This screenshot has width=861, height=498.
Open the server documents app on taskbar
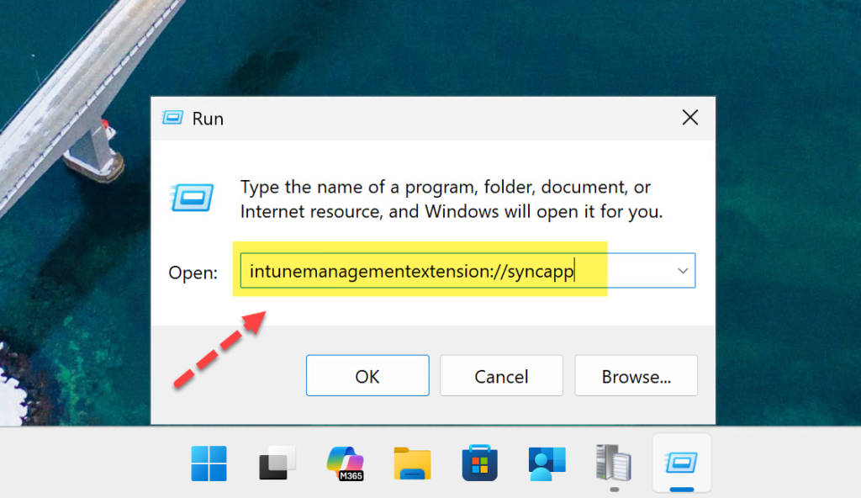[x=614, y=464]
